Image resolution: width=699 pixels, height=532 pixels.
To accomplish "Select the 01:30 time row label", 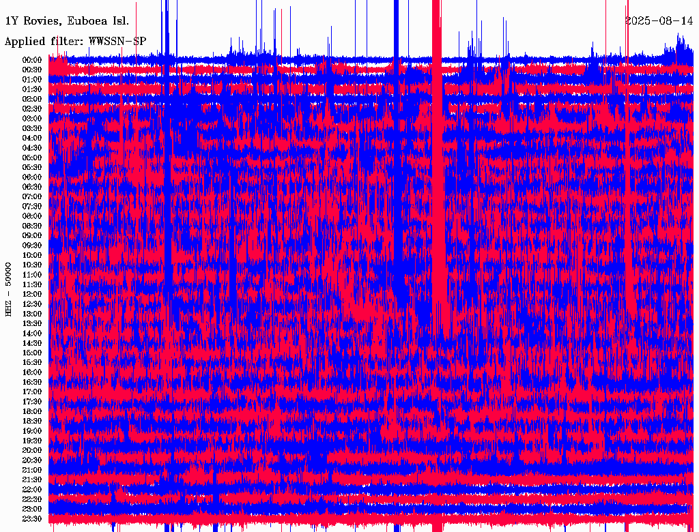I will pyautogui.click(x=32, y=89).
